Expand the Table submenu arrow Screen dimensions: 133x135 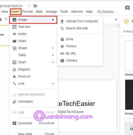(53, 55)
